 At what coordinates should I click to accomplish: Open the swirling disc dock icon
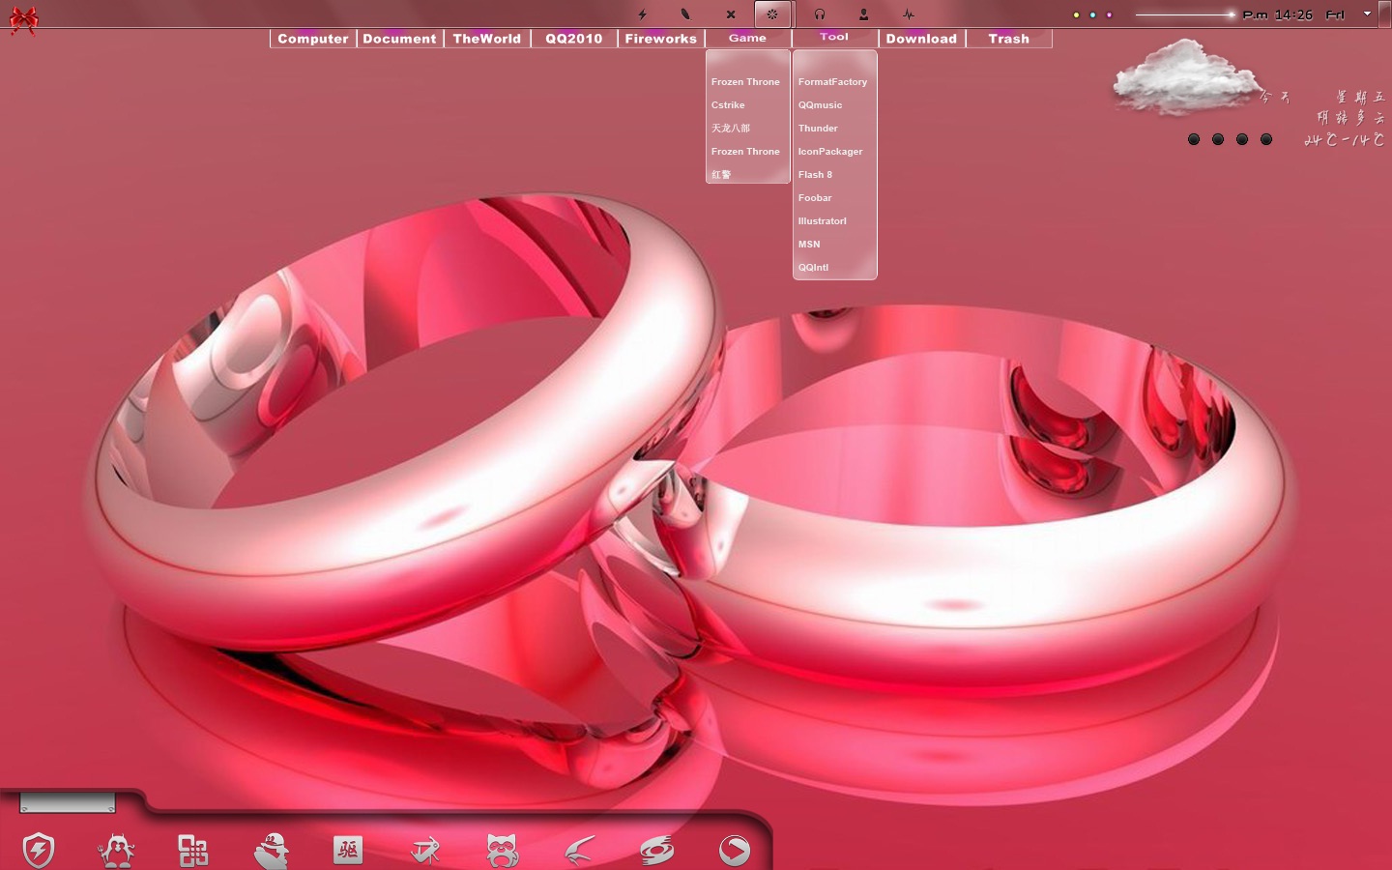657,851
